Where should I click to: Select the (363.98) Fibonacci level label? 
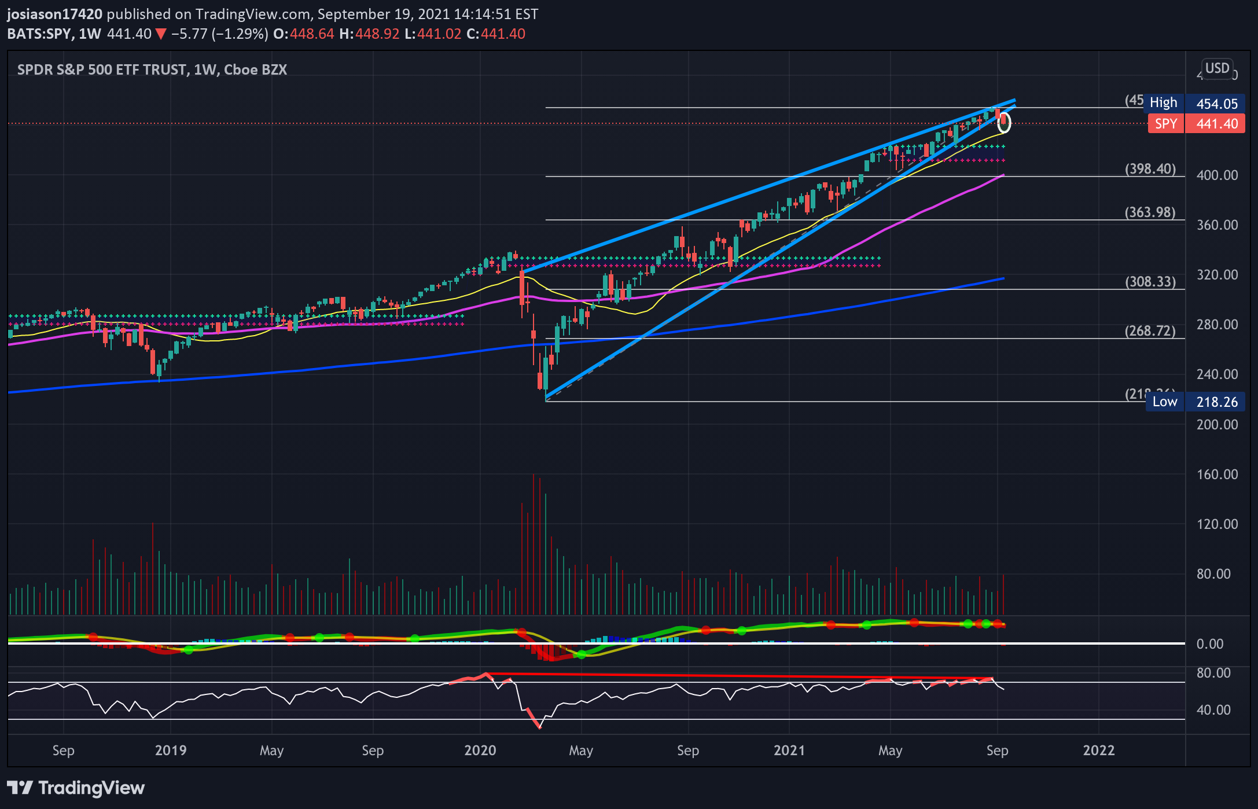[1150, 212]
